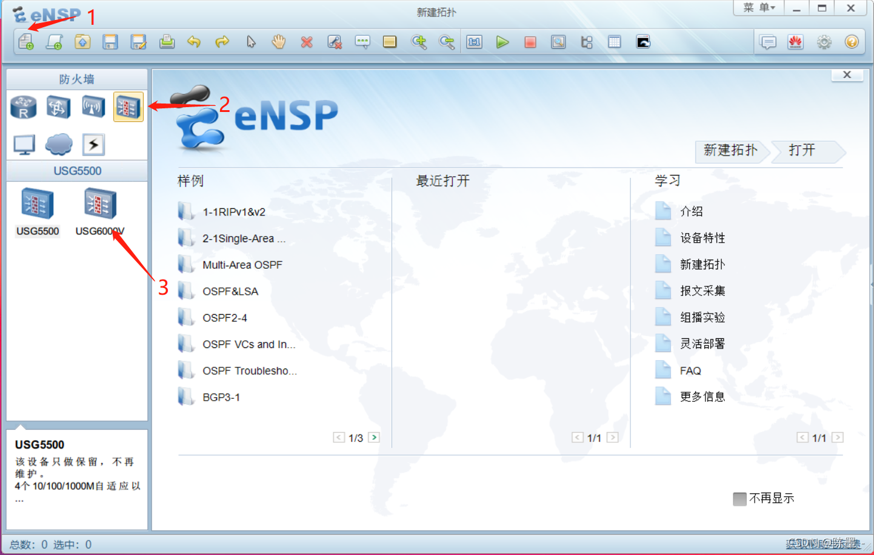
Task: Check the 不再显示 checkbox
Action: pyautogui.click(x=739, y=499)
